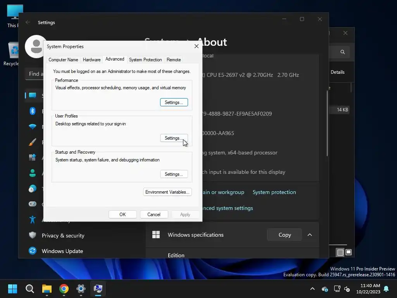Open System Protection tab
This screenshot has width=397, height=298.
(x=145, y=60)
